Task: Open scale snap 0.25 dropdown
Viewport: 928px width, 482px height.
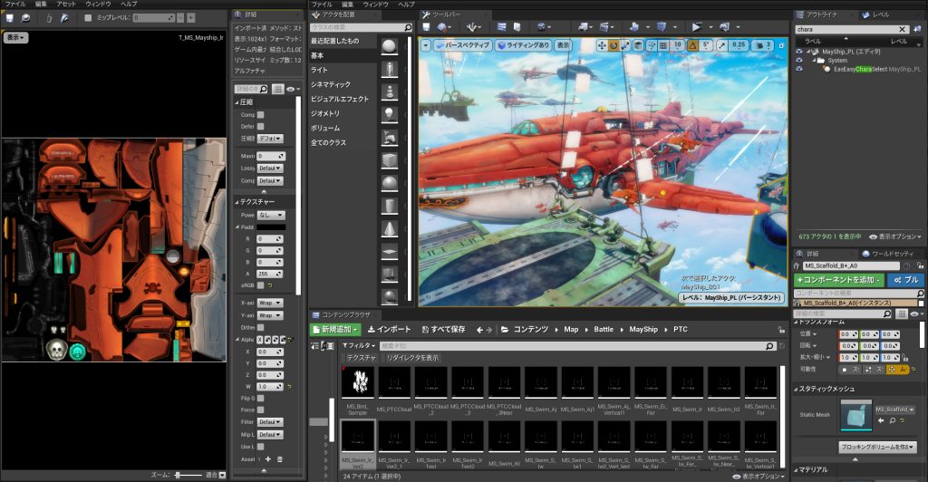Action: point(739,45)
